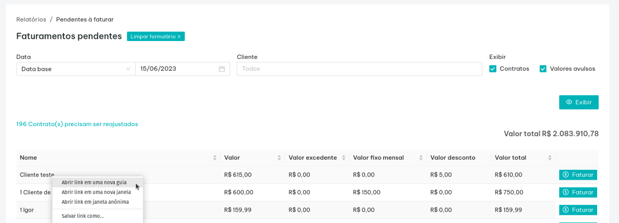Click sort arrows in Valor total column
Screen dimensions: 619x223
point(550,158)
